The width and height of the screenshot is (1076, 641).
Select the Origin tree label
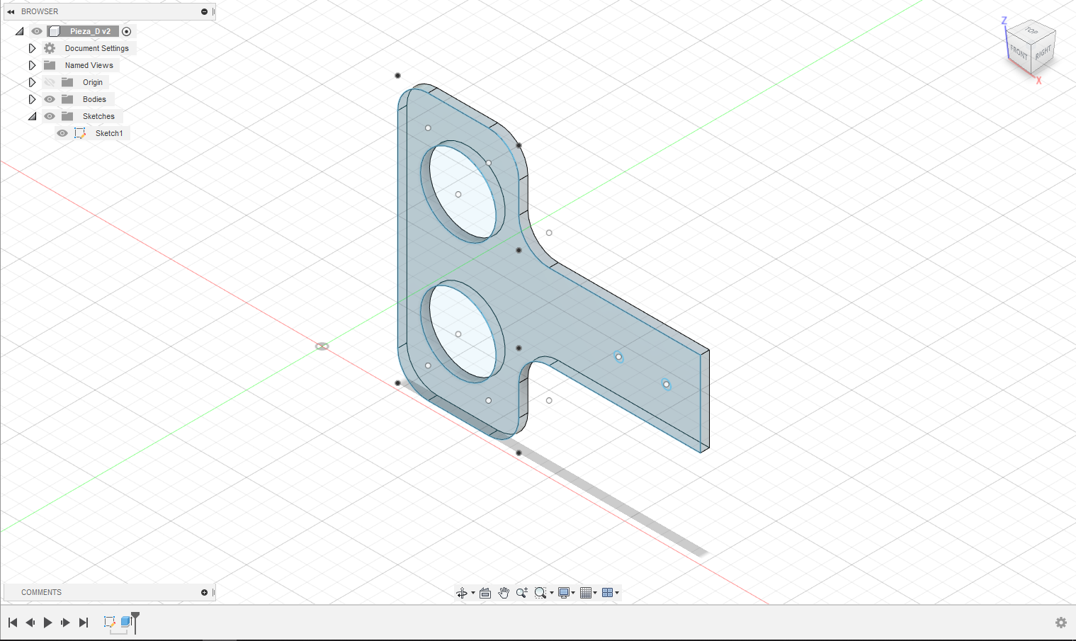pos(93,82)
